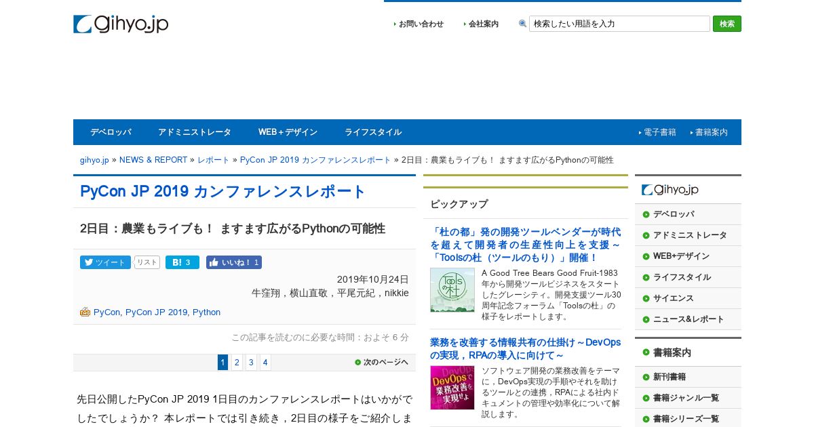Image resolution: width=814 pixels, height=427 pixels.
Task: Open the アドミニストレータ main navigation tab
Action: coord(195,132)
